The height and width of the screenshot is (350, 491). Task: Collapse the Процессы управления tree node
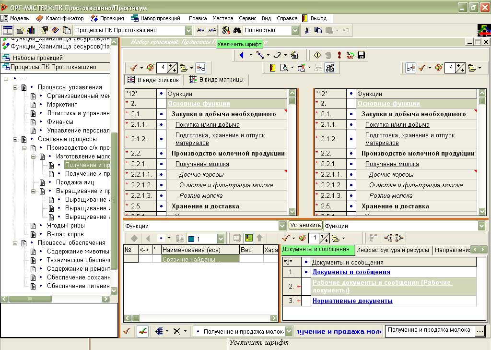pyautogui.click(x=15, y=87)
